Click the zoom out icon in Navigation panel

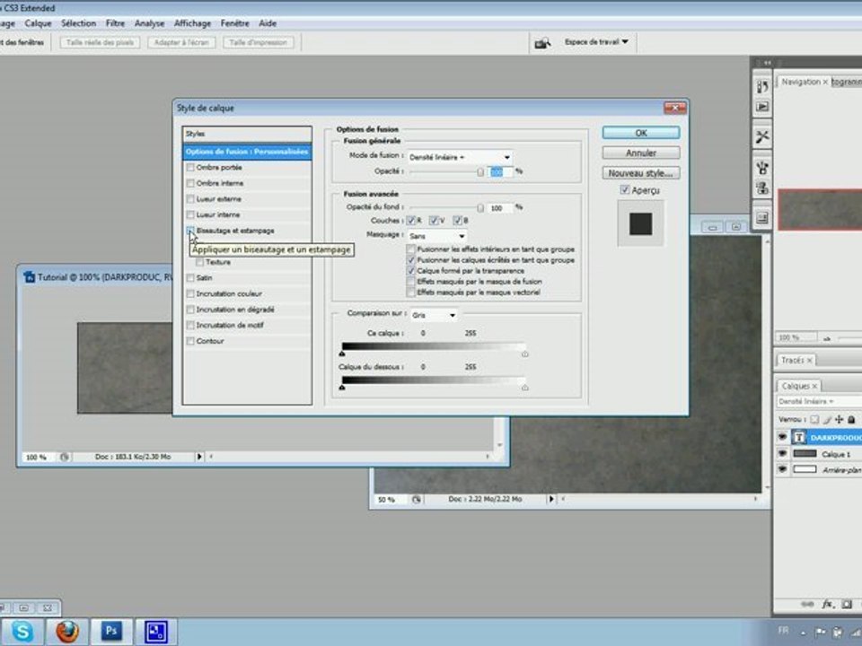(x=827, y=339)
